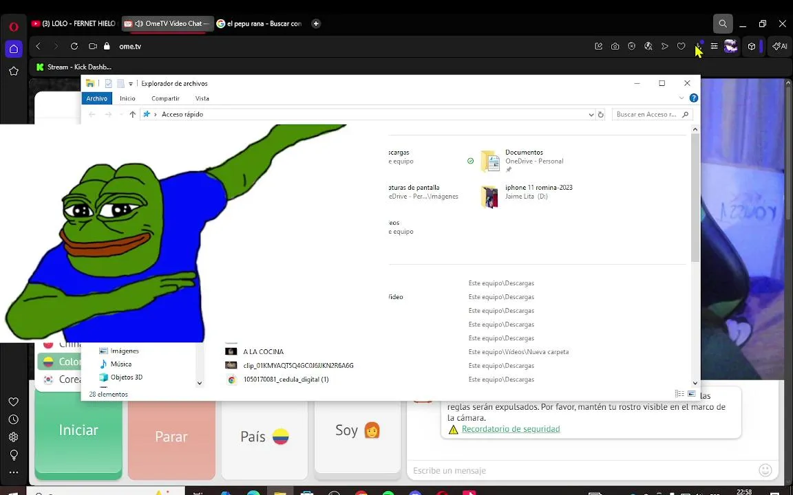This screenshot has height=495, width=793.
Task: Open the Archivo menu in File Explorer
Action: click(96, 98)
